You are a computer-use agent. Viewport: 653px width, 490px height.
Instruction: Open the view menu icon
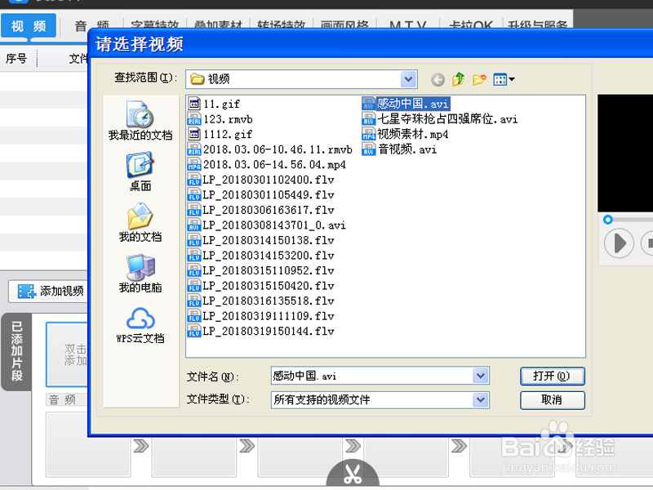pyautogui.click(x=504, y=79)
